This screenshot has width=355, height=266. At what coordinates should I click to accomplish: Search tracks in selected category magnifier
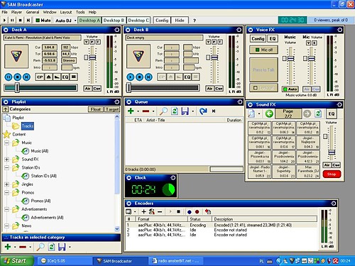coord(40,247)
